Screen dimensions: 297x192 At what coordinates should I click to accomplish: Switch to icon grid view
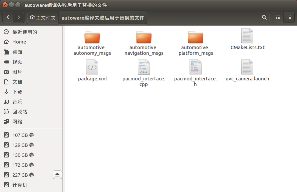(289, 18)
